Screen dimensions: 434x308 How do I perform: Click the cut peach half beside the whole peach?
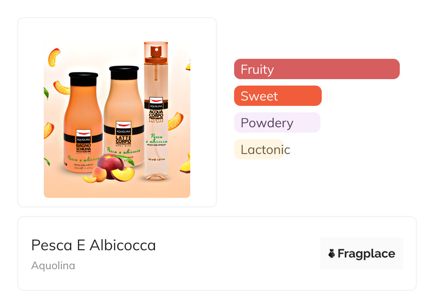[123, 175]
